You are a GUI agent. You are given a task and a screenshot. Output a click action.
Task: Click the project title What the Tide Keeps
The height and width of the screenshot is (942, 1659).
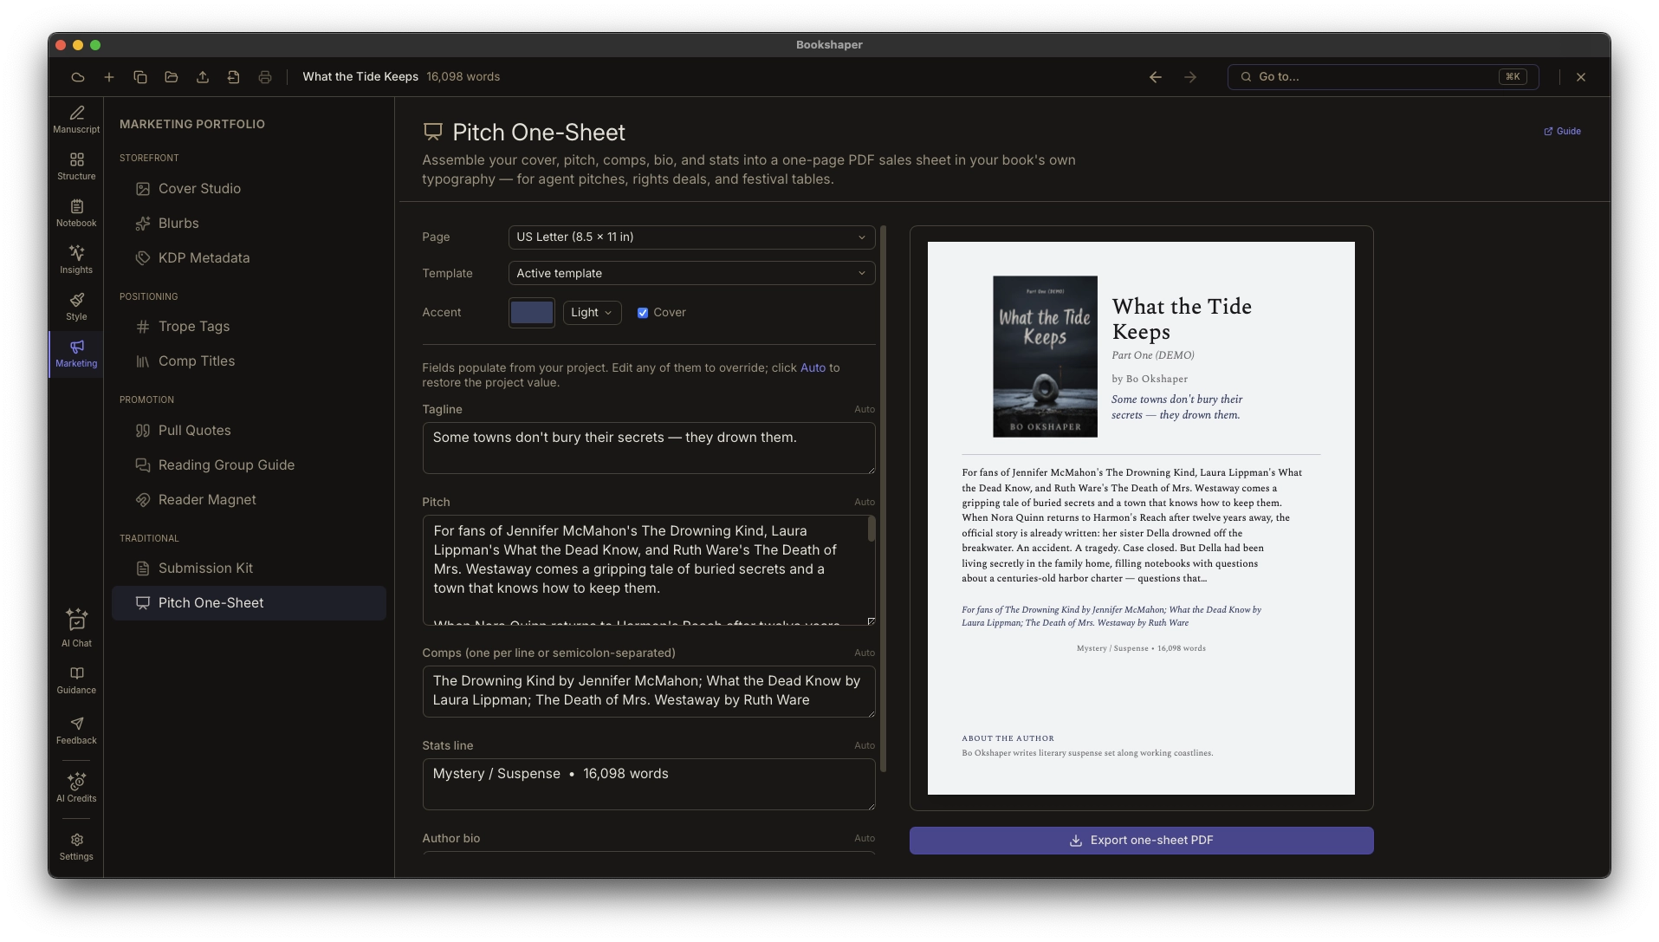(360, 77)
